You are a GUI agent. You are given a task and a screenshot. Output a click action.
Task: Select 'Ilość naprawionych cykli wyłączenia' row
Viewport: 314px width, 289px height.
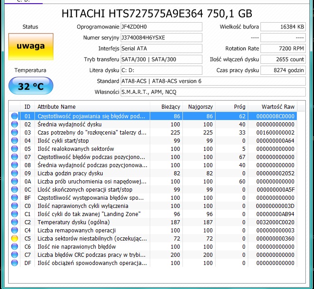(153, 206)
